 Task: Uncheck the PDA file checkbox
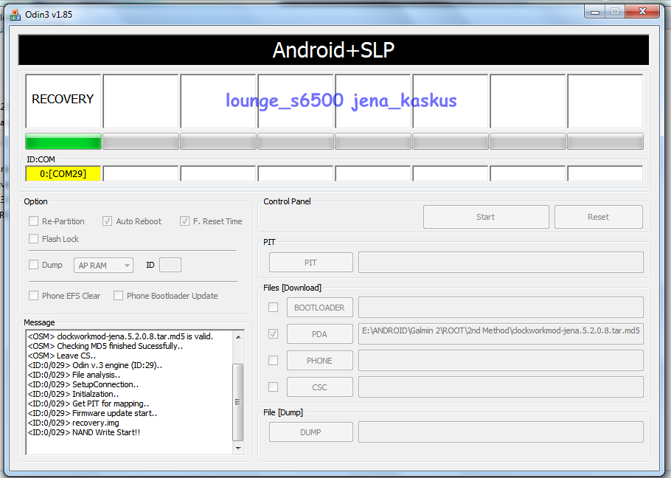(274, 334)
